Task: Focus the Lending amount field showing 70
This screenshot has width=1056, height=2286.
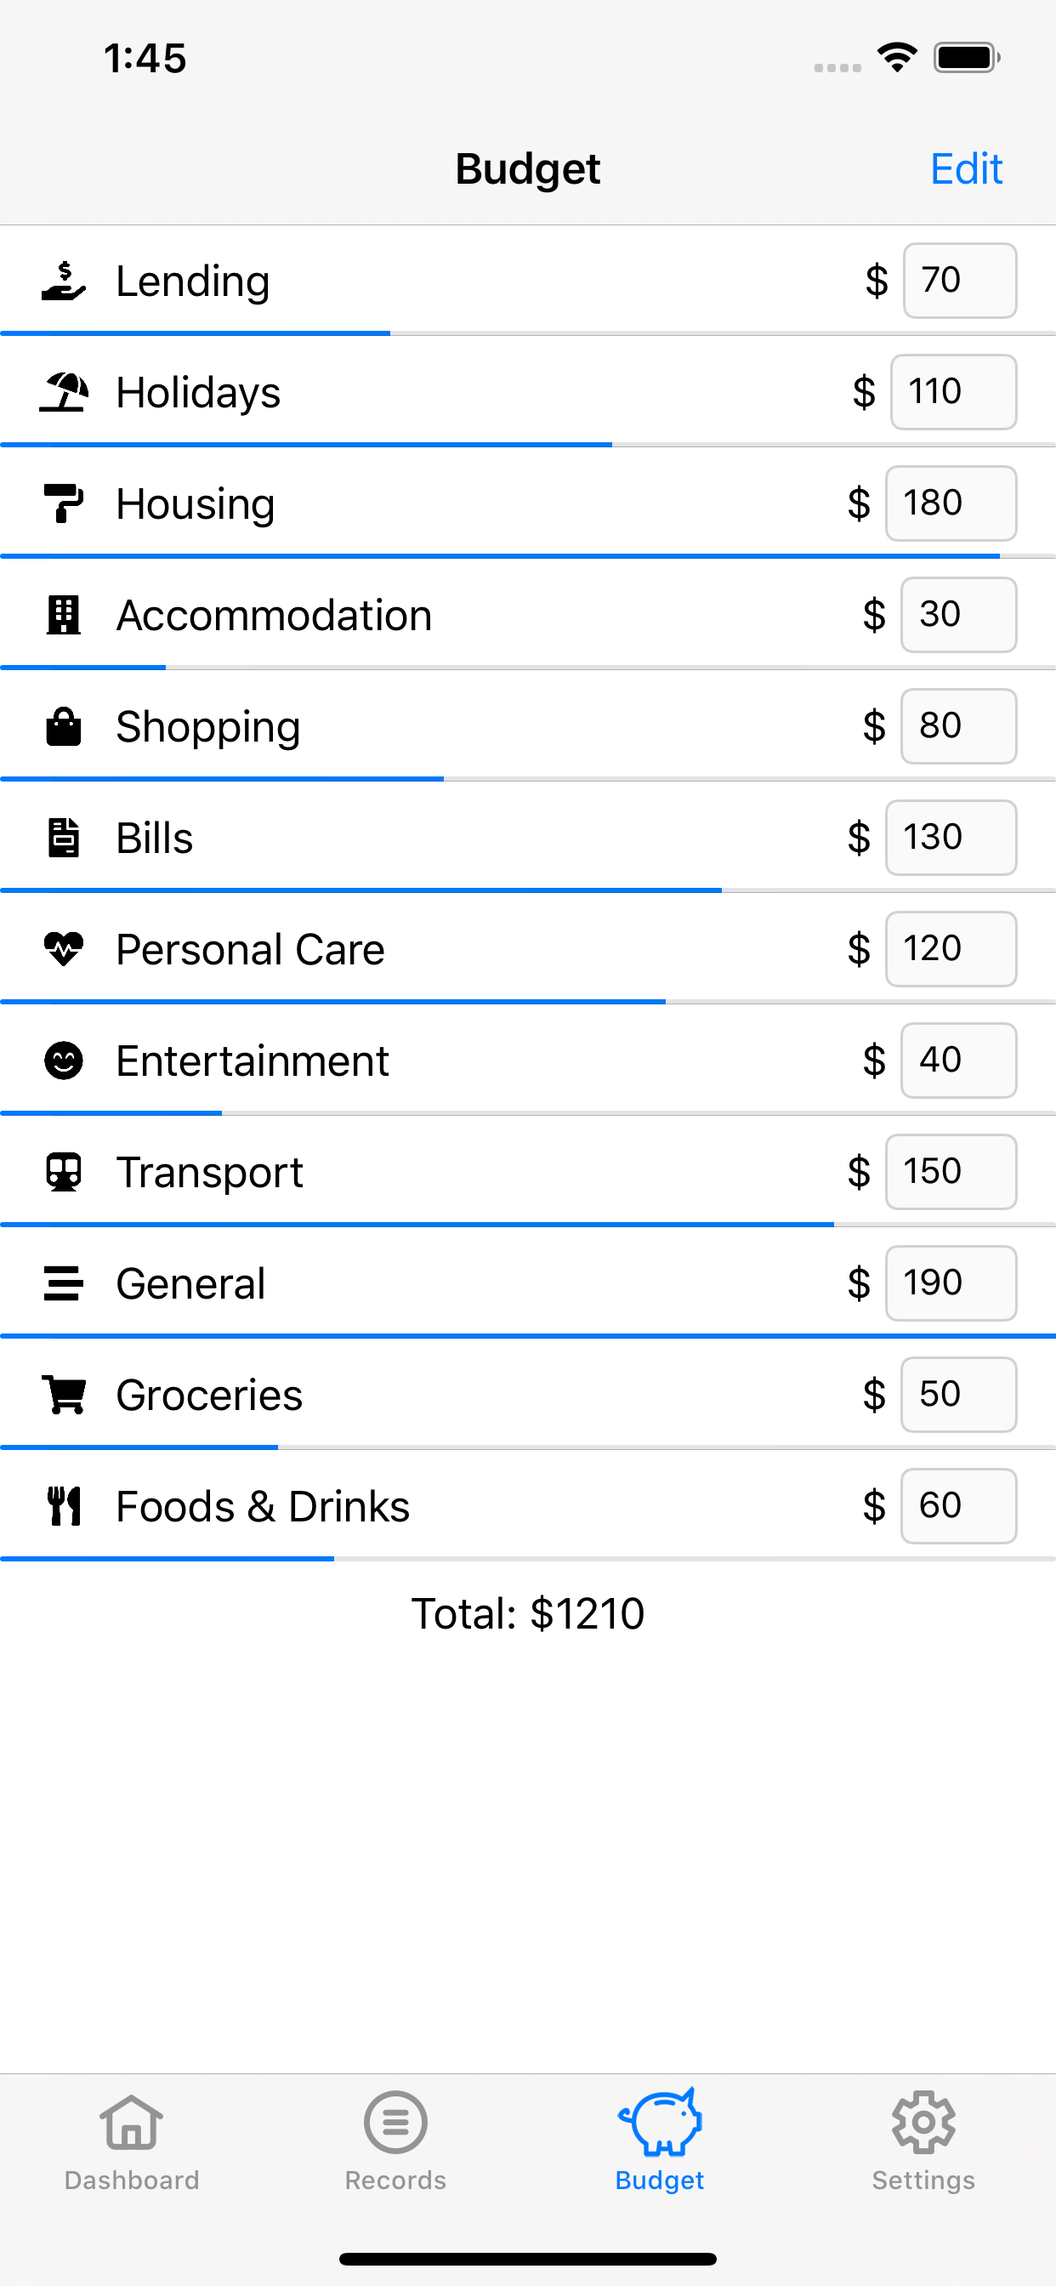Action: (x=959, y=281)
